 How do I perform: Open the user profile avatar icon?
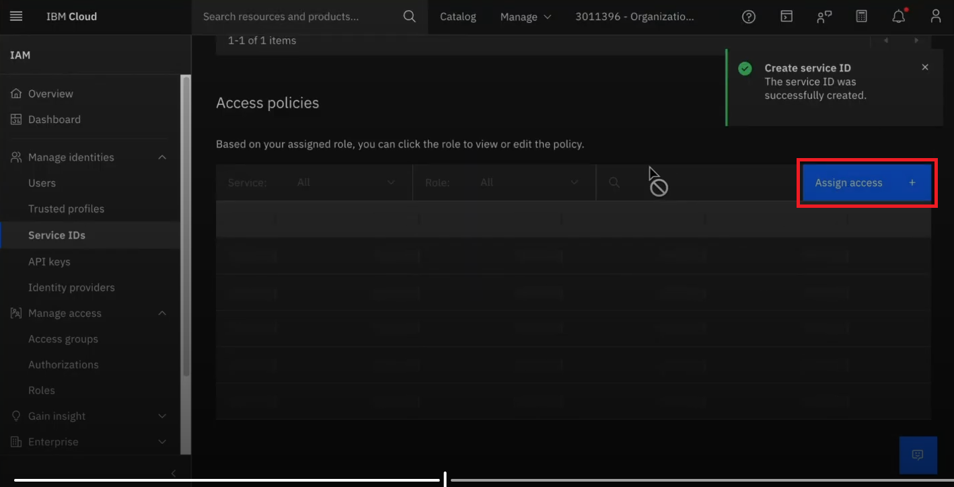pyautogui.click(x=935, y=17)
